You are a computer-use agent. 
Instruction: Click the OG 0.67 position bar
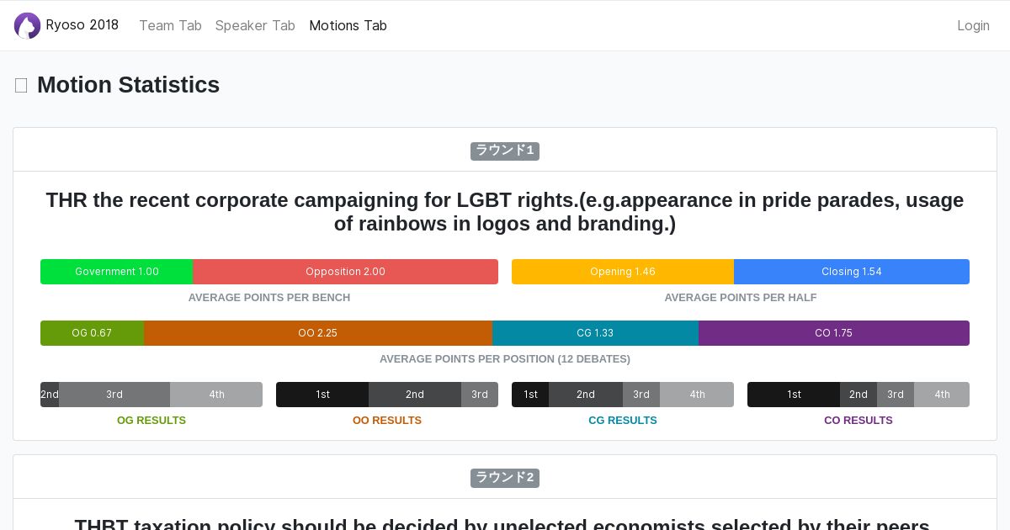click(92, 333)
